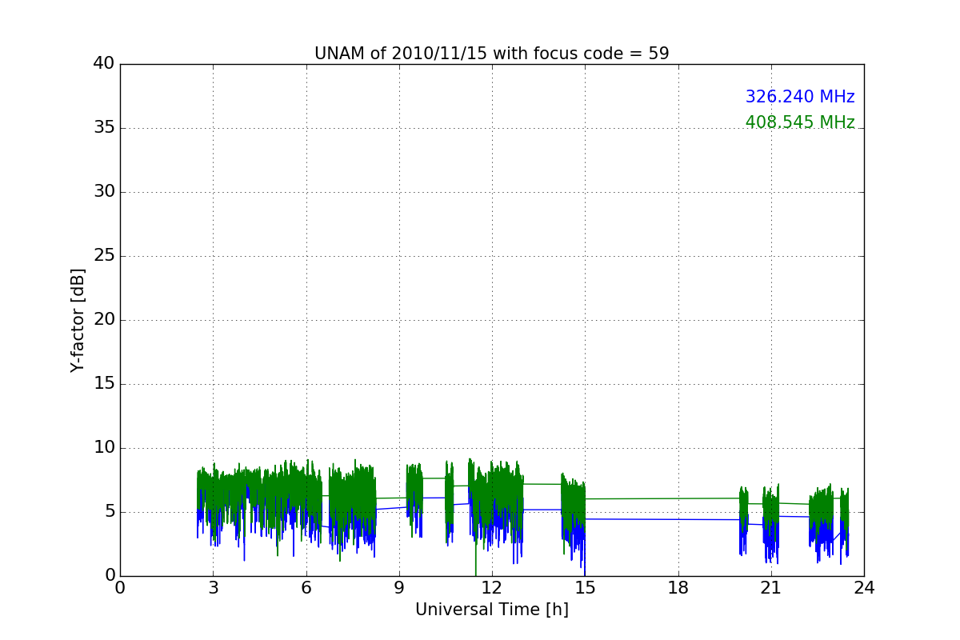Image resolution: width=960 pixels, height=640 pixels.
Task: Click x-axis tick label '9'
Action: 399,588
